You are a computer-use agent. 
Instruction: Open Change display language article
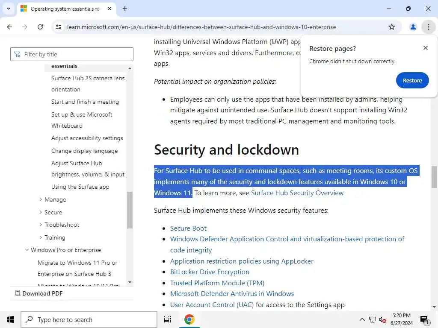84,151
